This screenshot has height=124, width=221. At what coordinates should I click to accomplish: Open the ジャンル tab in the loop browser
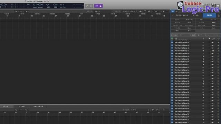[x=196, y=15]
